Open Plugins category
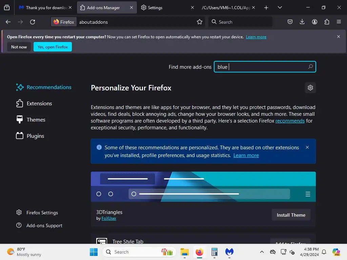Screen dimensions: 347x260 click(x=30, y=136)
